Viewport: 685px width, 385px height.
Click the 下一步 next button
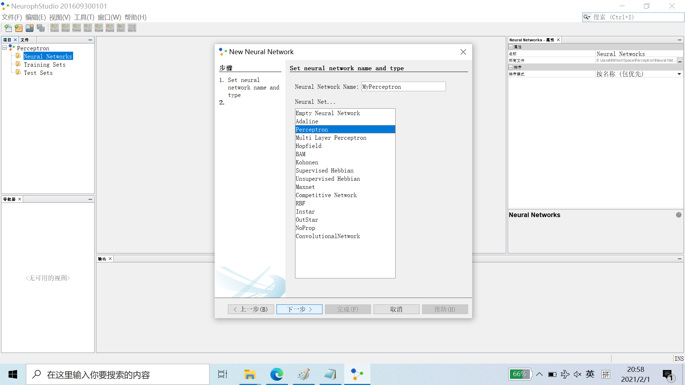(x=299, y=309)
